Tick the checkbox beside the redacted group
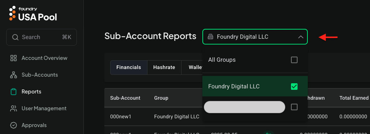This screenshot has height=134, width=370. point(294,107)
